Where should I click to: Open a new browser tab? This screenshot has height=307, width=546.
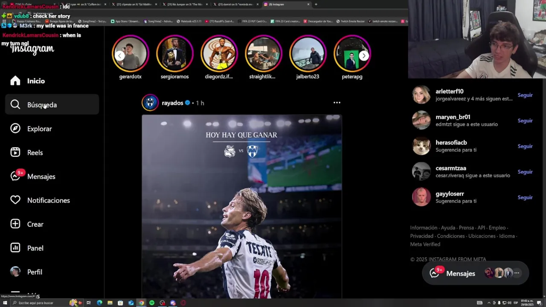316,4
